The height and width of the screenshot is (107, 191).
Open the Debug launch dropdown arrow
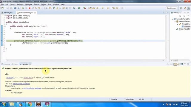(76, 8)
